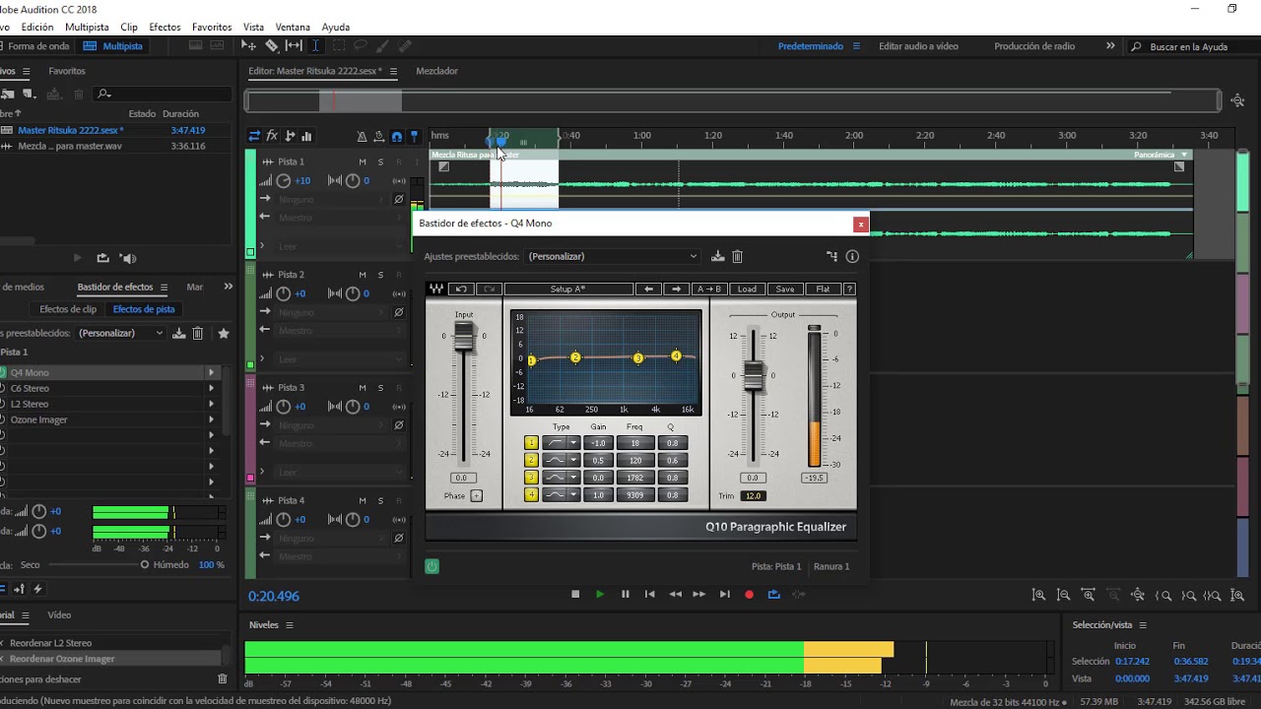The image size is (1261, 709).
Task: Toggle band 1 on in Q10 equalizer
Action: point(531,443)
